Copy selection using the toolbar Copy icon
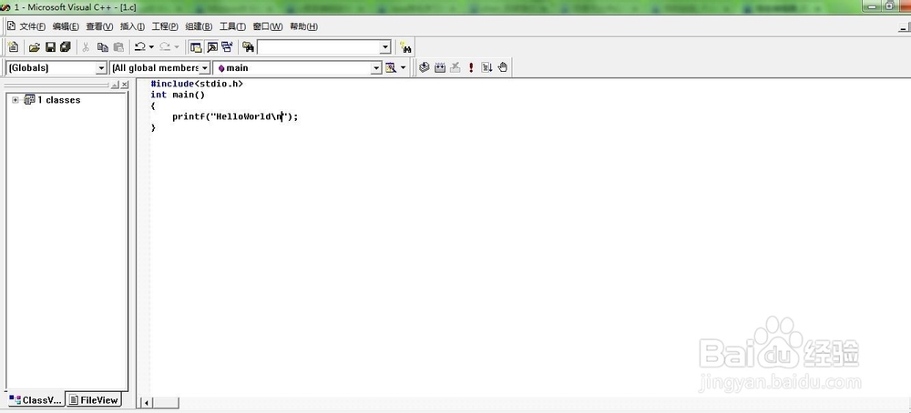The image size is (911, 413). tap(103, 47)
